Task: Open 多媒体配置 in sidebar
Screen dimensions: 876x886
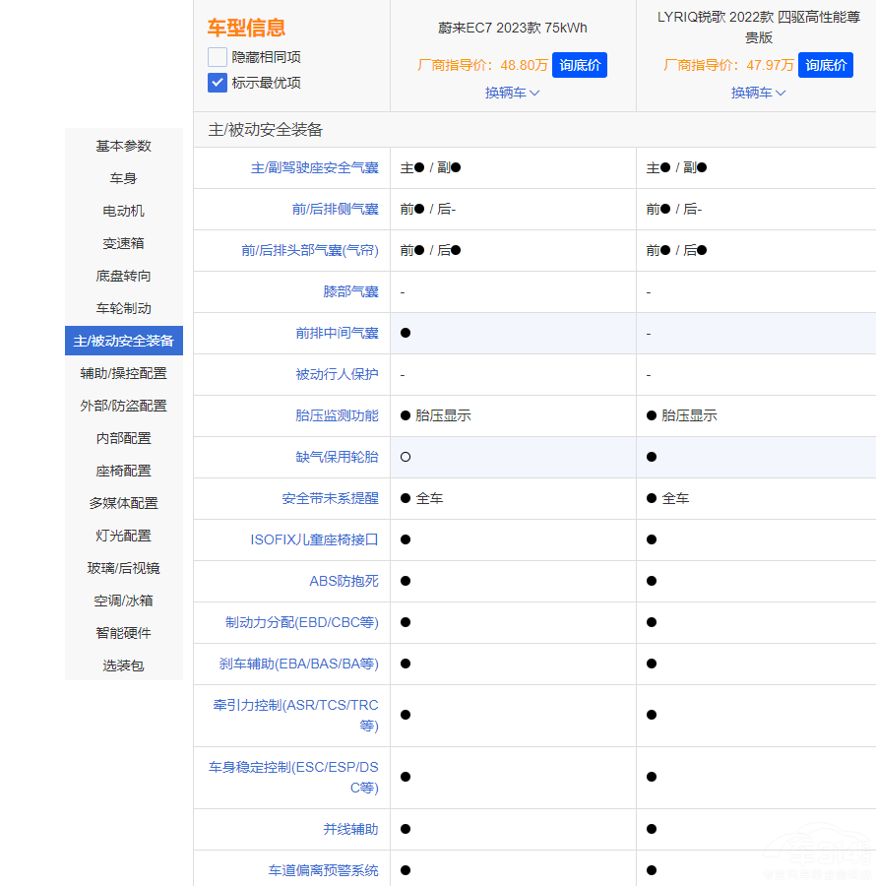Action: pyautogui.click(x=123, y=503)
